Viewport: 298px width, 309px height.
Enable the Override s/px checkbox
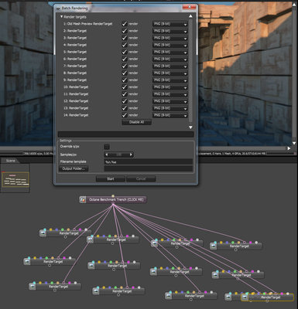pos(107,147)
